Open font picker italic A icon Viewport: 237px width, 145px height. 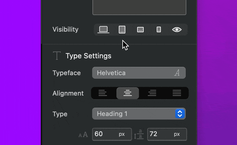coord(177,73)
